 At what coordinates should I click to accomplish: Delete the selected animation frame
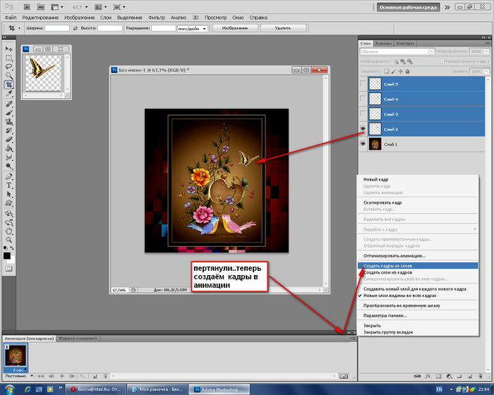[x=105, y=376]
